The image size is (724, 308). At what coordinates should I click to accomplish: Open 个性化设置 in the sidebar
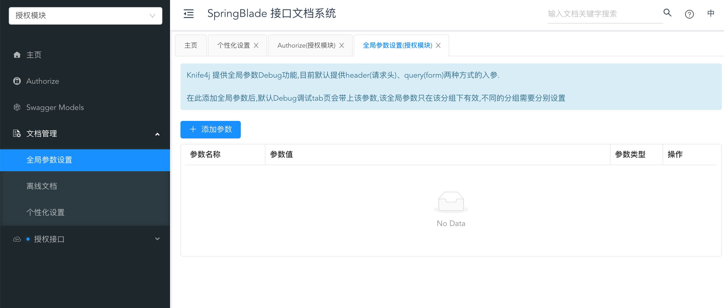point(85,213)
